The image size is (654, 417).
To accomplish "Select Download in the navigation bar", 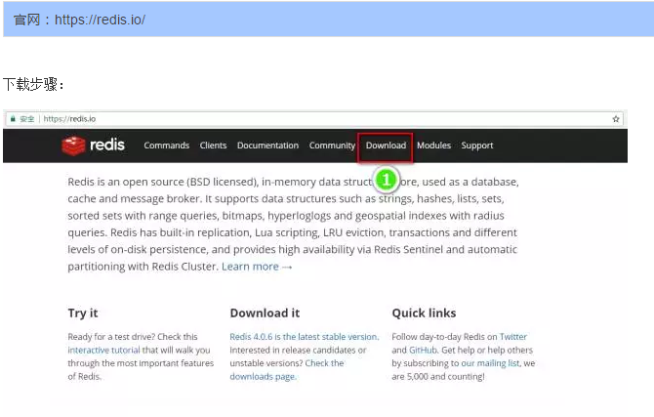I will 386,146.
